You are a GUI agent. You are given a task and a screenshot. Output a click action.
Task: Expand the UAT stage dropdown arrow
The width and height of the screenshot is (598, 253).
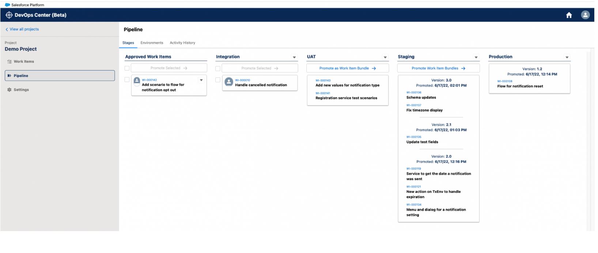coord(385,57)
